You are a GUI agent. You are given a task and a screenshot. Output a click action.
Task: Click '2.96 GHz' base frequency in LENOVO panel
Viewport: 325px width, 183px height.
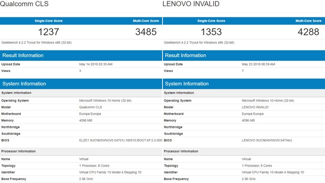point(248,179)
